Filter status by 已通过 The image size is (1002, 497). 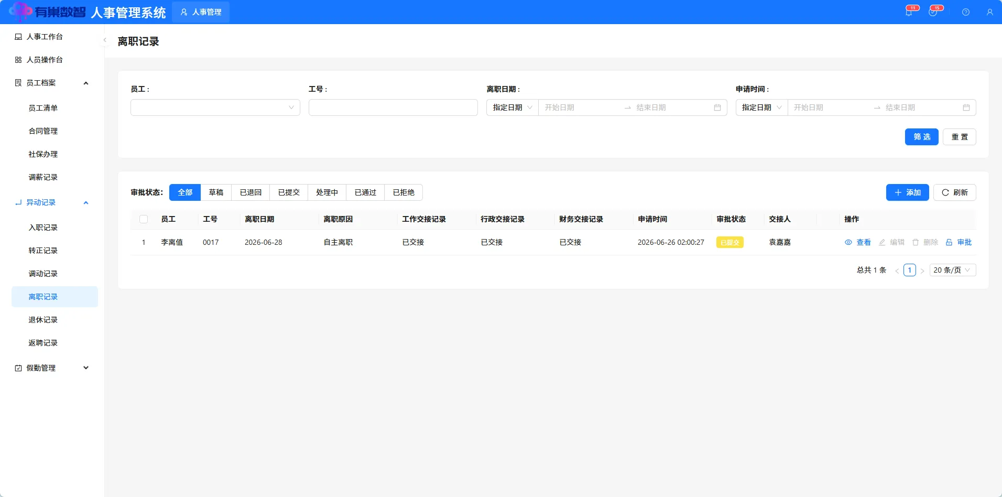tap(365, 192)
